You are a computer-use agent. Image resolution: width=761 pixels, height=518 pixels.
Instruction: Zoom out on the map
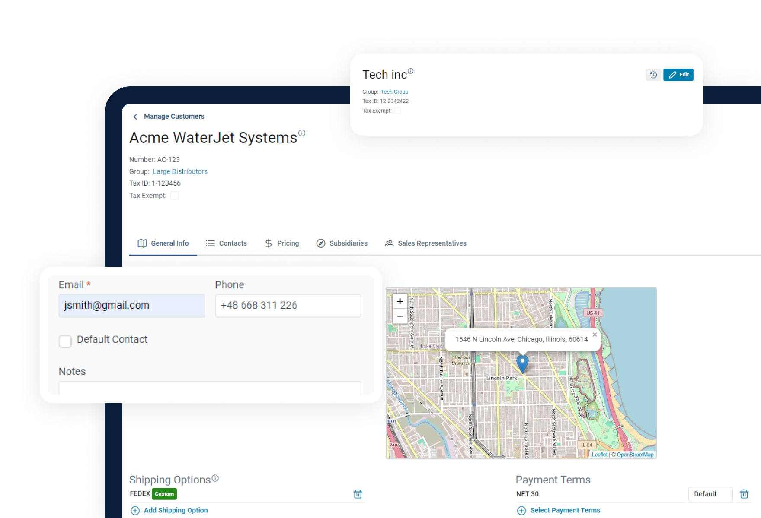click(x=400, y=316)
